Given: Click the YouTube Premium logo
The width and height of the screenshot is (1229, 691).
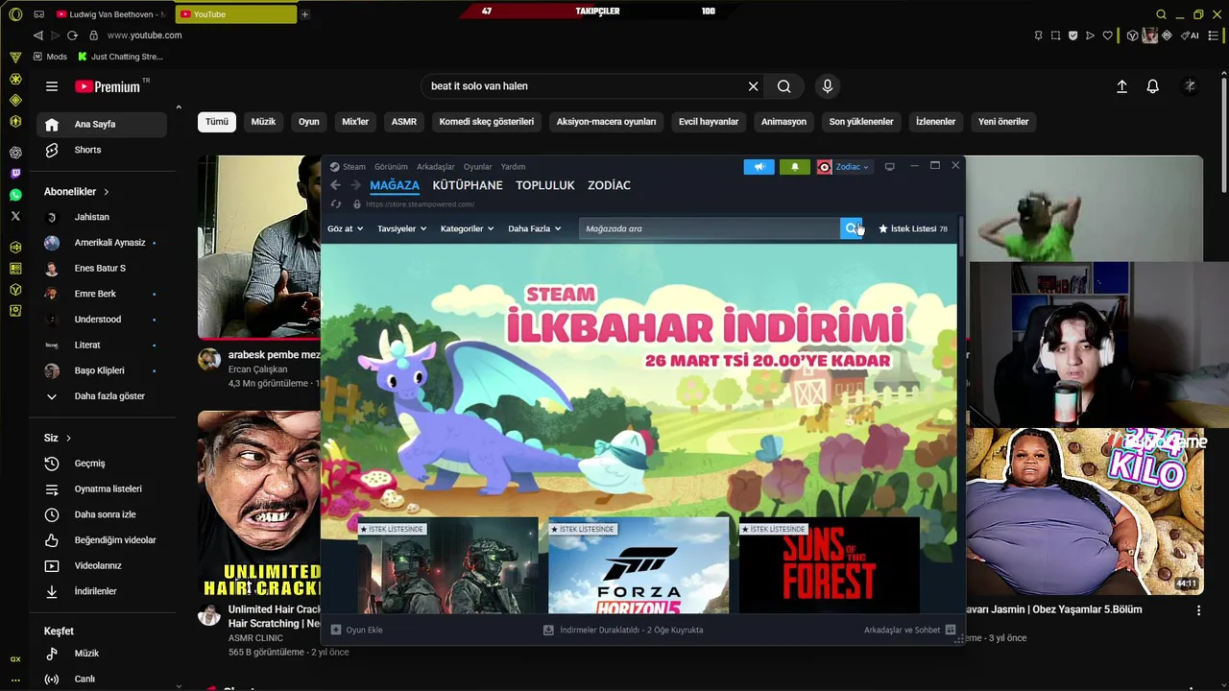Looking at the screenshot, I should pyautogui.click(x=108, y=86).
